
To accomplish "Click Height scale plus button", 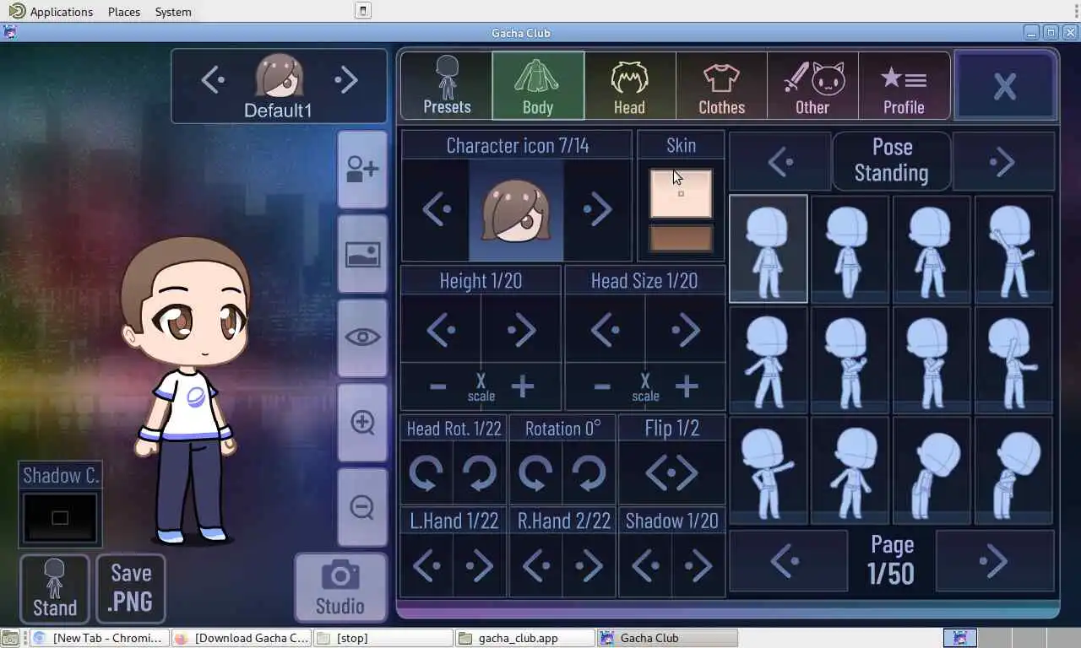I will [x=523, y=387].
